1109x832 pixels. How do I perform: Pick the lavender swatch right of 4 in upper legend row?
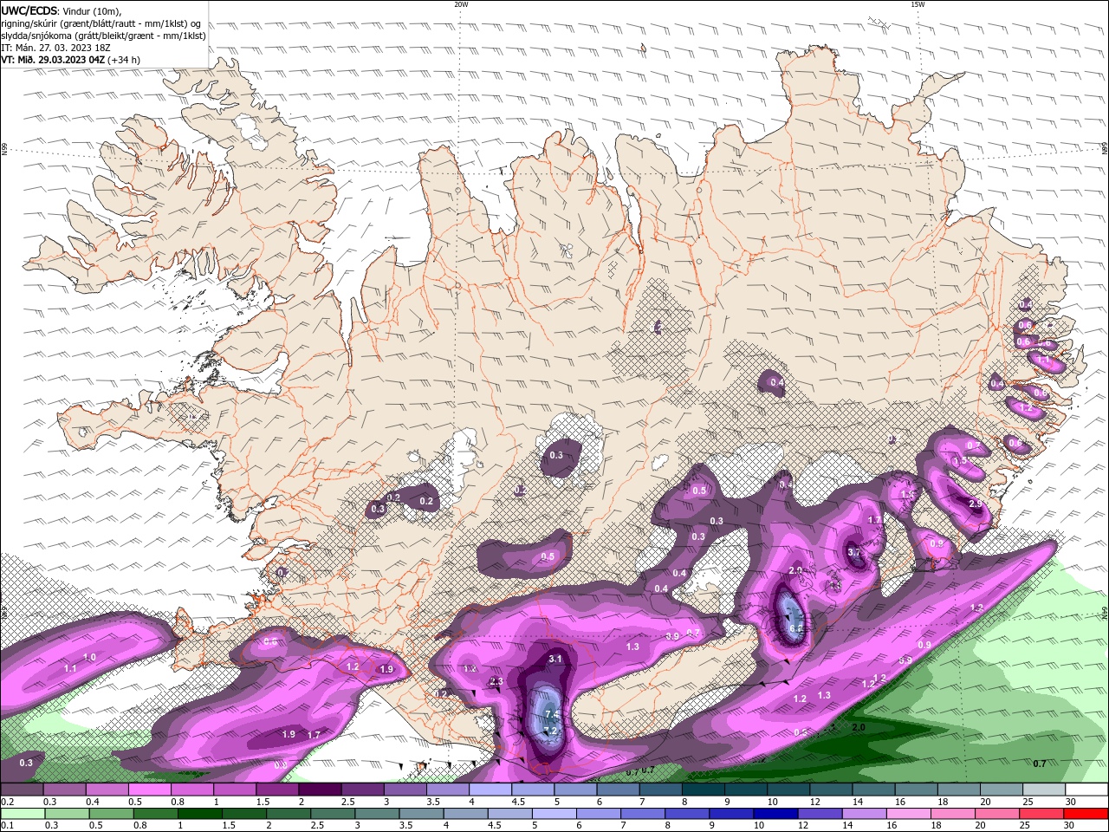coord(490,790)
